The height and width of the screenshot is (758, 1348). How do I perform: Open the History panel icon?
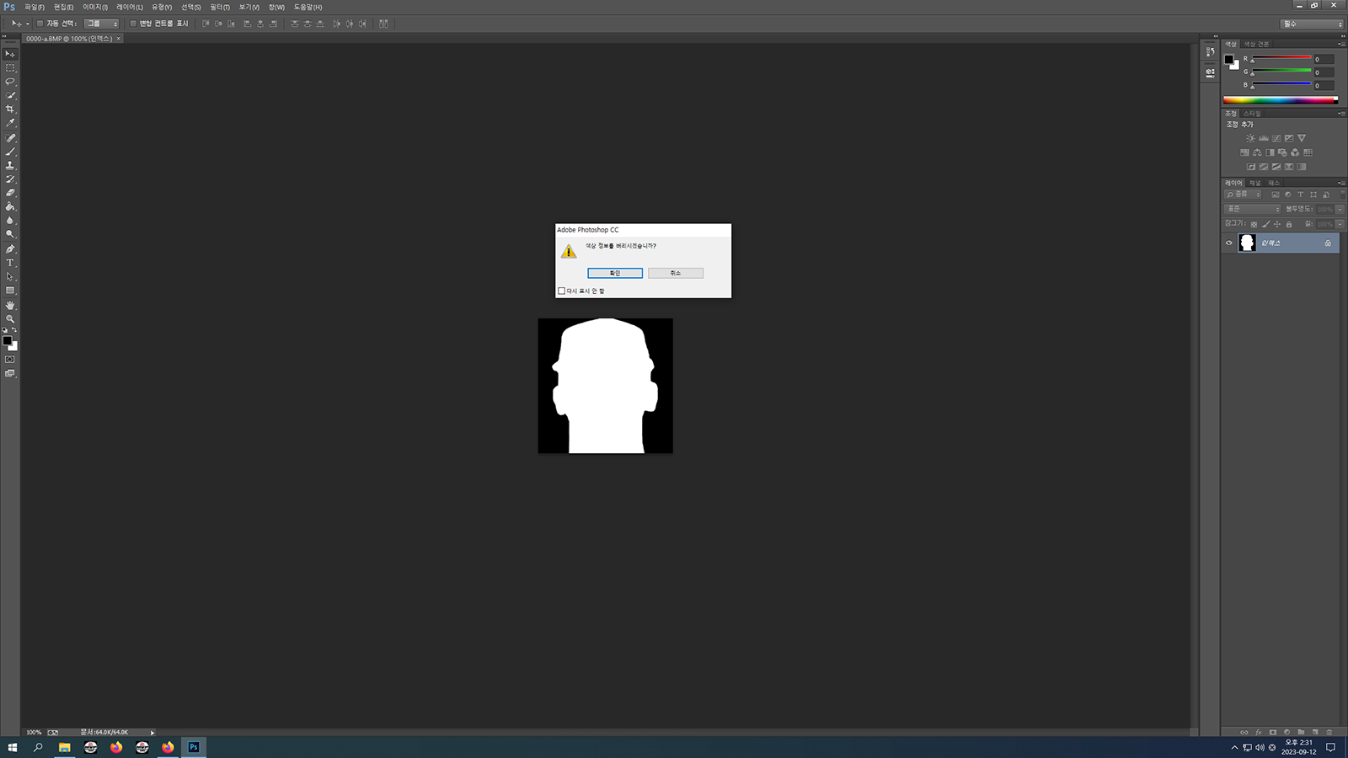(1210, 52)
